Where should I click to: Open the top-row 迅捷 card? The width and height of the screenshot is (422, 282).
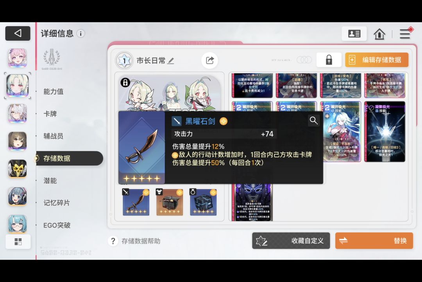pyautogui.click(x=296, y=85)
